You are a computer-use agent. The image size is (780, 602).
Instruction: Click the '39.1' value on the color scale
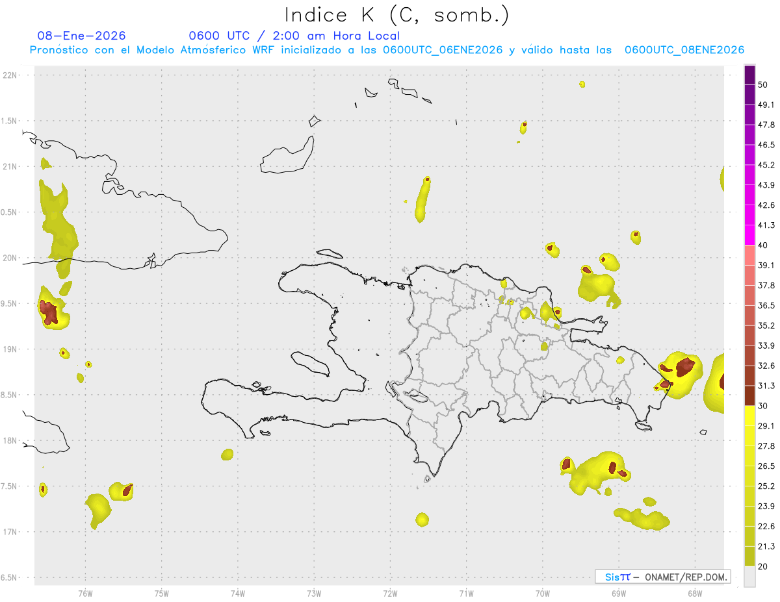766,266
